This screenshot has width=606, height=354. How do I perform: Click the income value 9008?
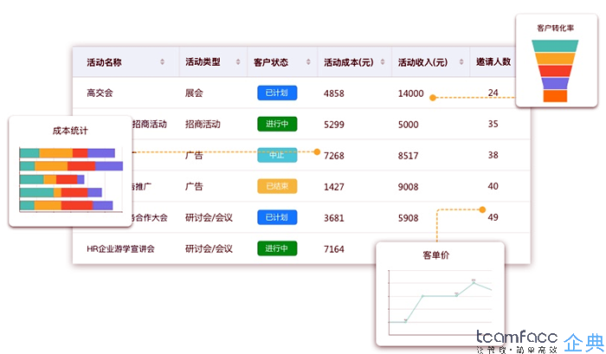408,187
